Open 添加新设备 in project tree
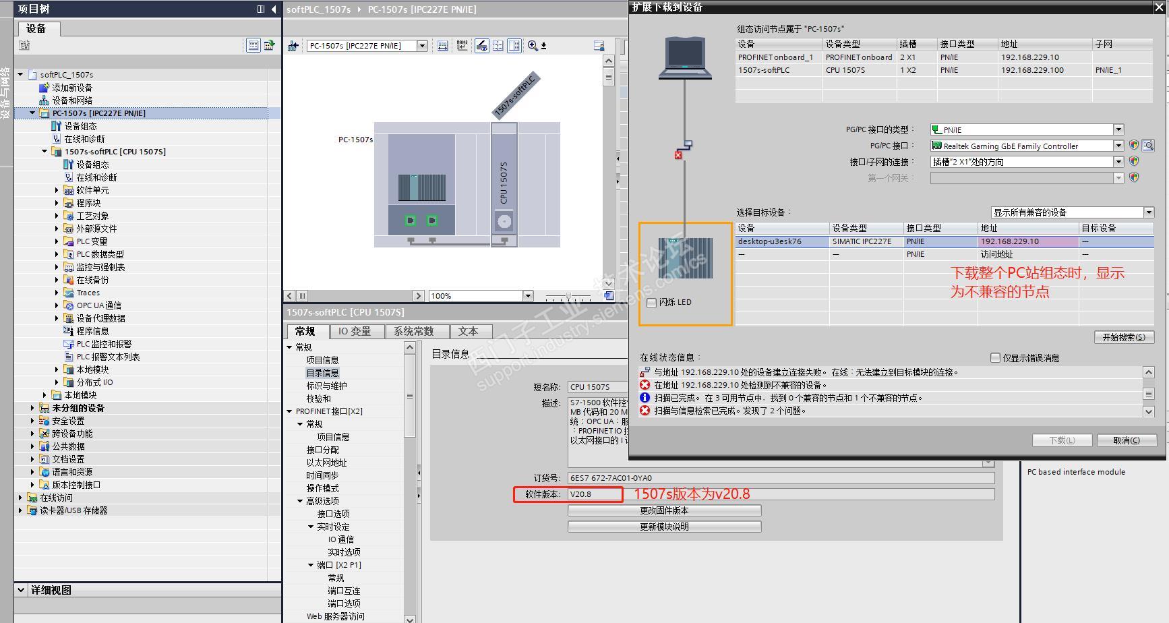 pos(72,88)
